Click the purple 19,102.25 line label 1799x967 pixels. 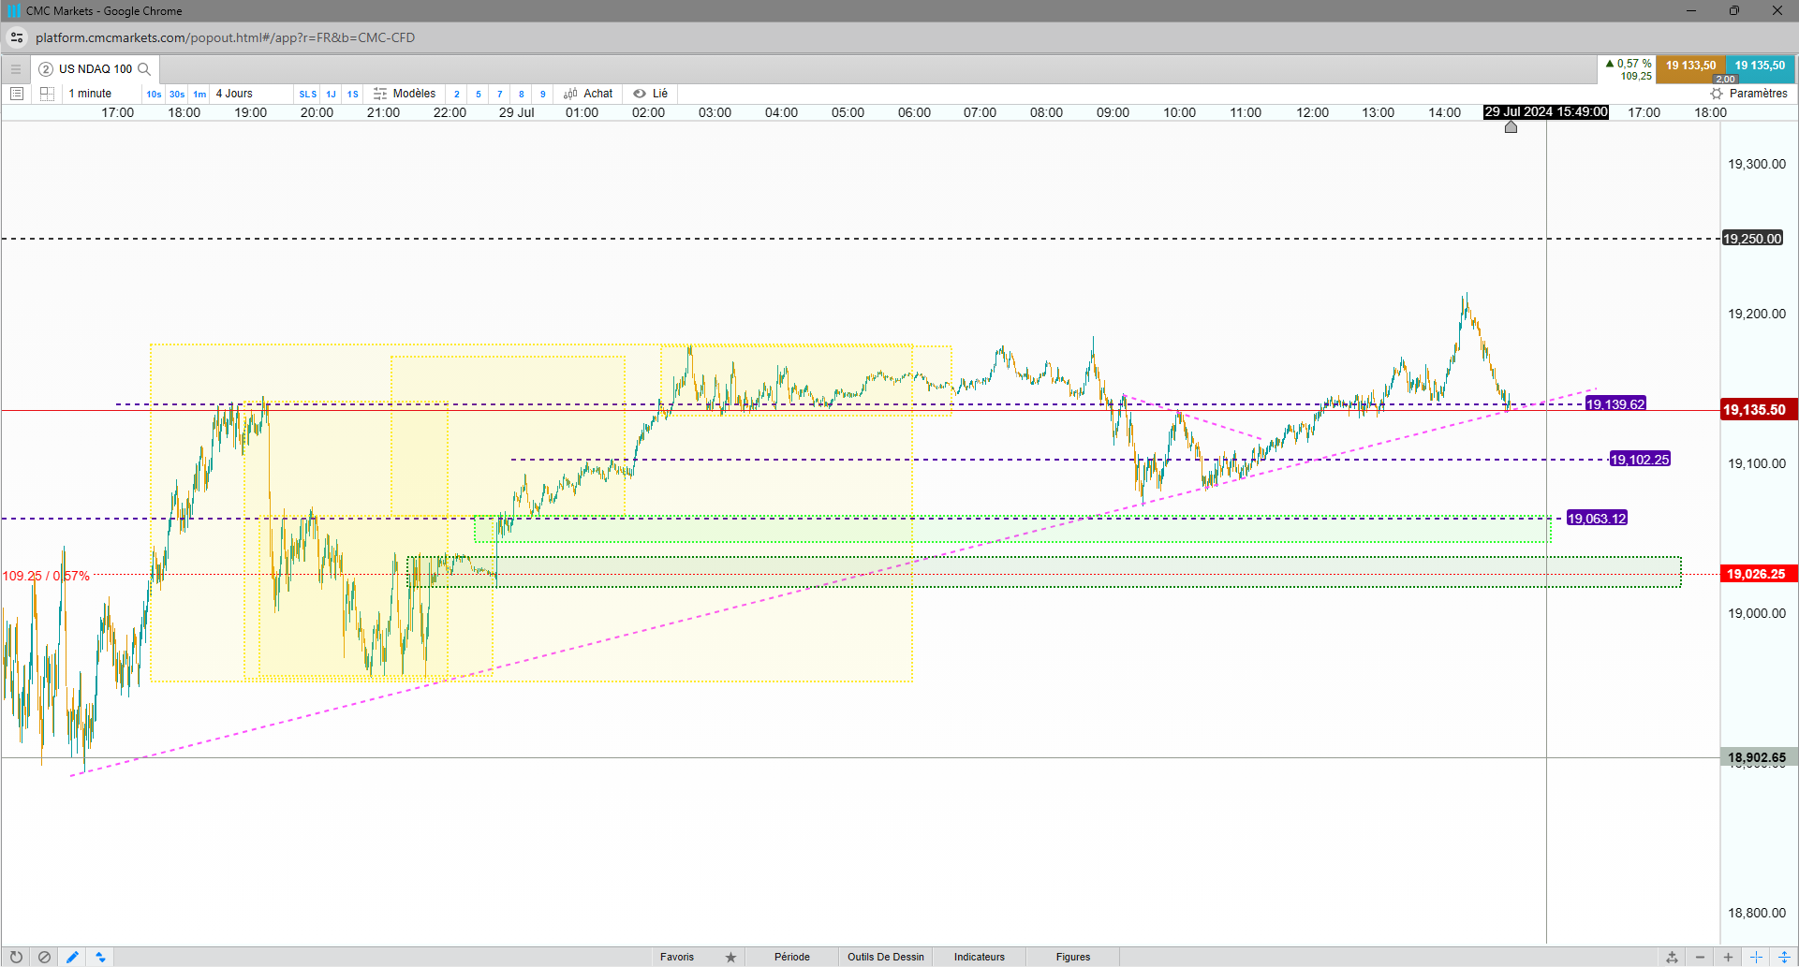1640,460
